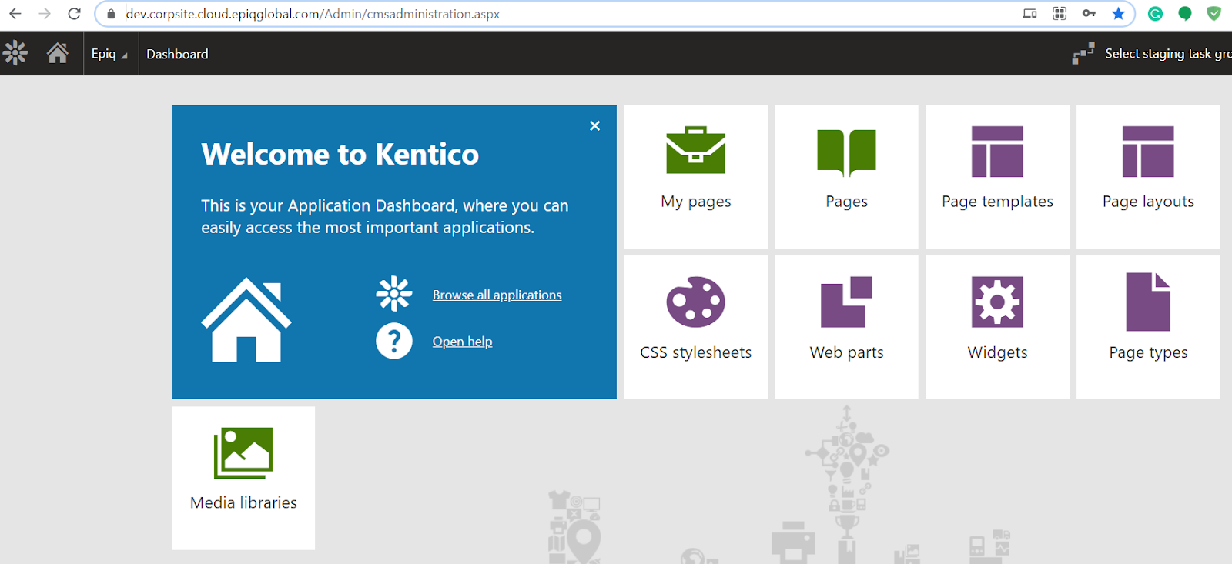Click the staging task group icon

click(x=1083, y=54)
